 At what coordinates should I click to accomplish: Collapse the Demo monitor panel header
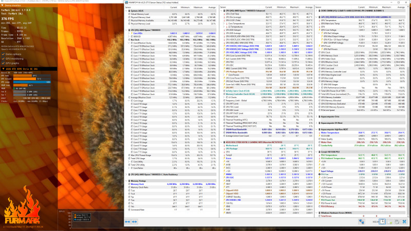(x=29, y=5)
